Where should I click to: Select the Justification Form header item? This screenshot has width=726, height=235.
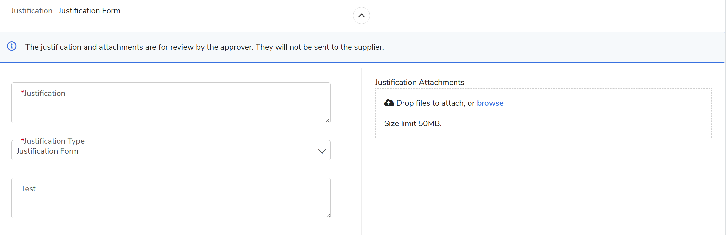tap(89, 11)
